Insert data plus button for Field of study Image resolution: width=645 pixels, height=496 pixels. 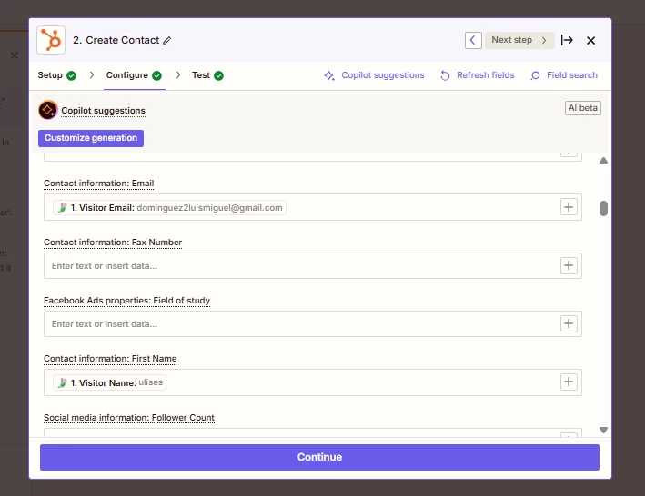click(x=569, y=323)
